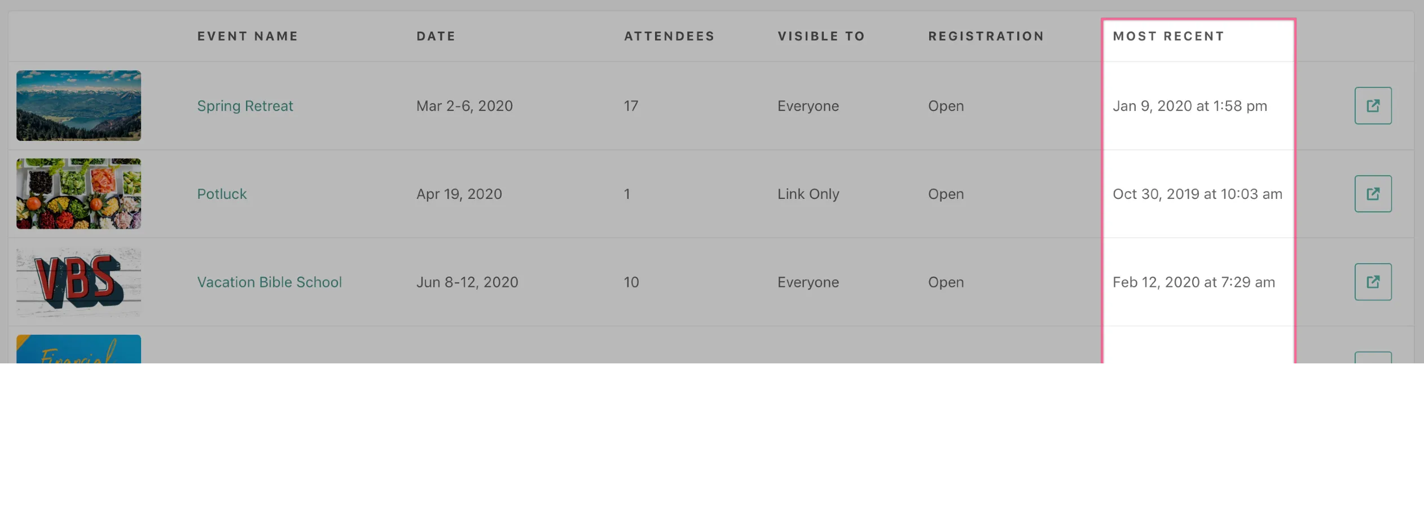This screenshot has width=1424, height=511.
Task: Click the Spring Retreat mountain thumbnail
Action: [x=78, y=106]
